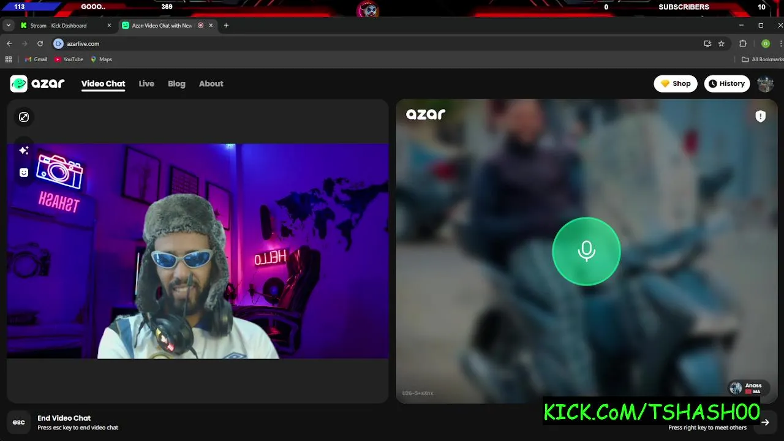Image resolution: width=784 pixels, height=441 pixels.
Task: Click the esc End Video Chat key
Action: point(19,422)
